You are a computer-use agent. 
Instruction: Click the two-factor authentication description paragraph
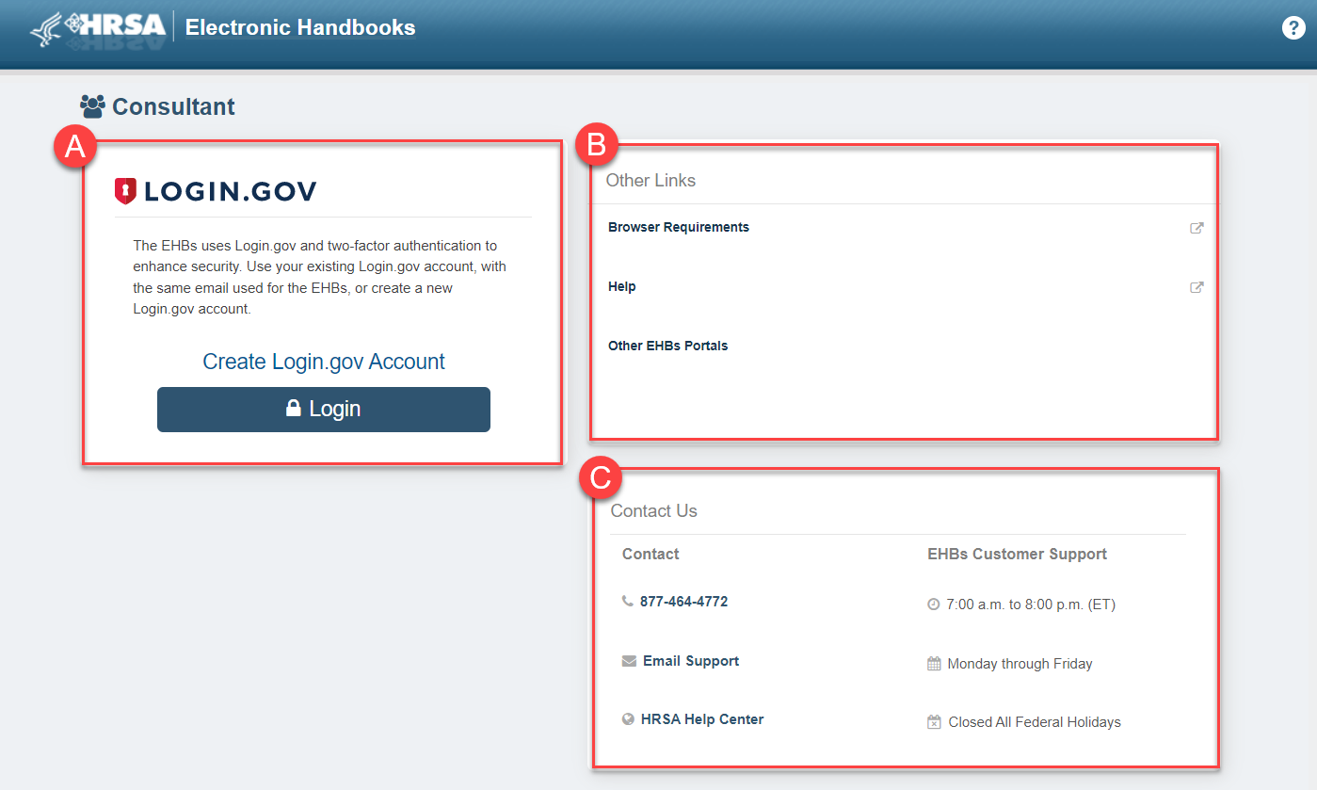click(320, 277)
